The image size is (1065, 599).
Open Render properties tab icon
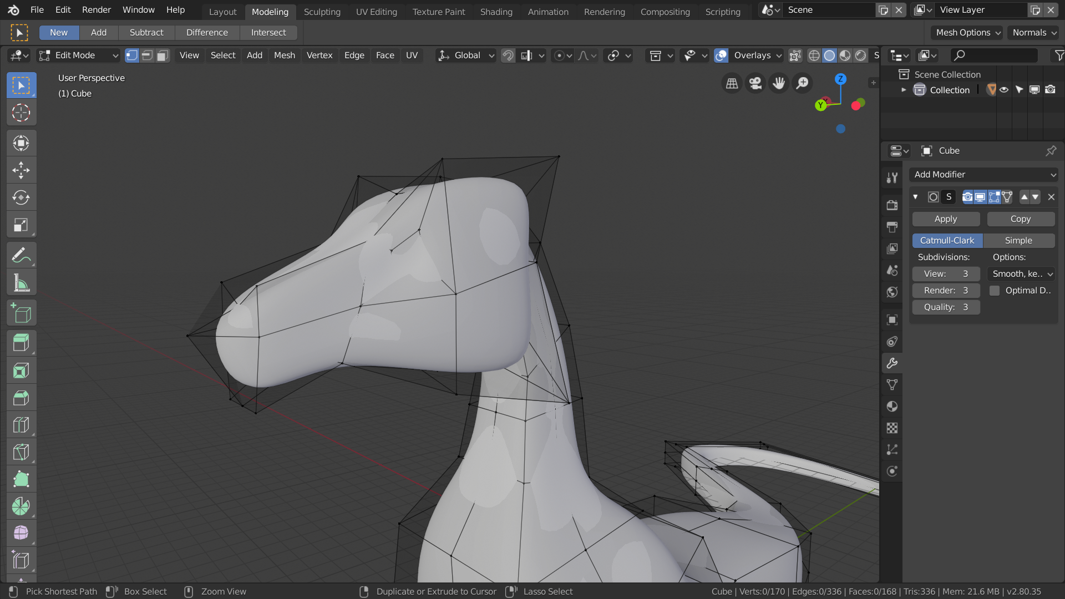click(x=892, y=205)
